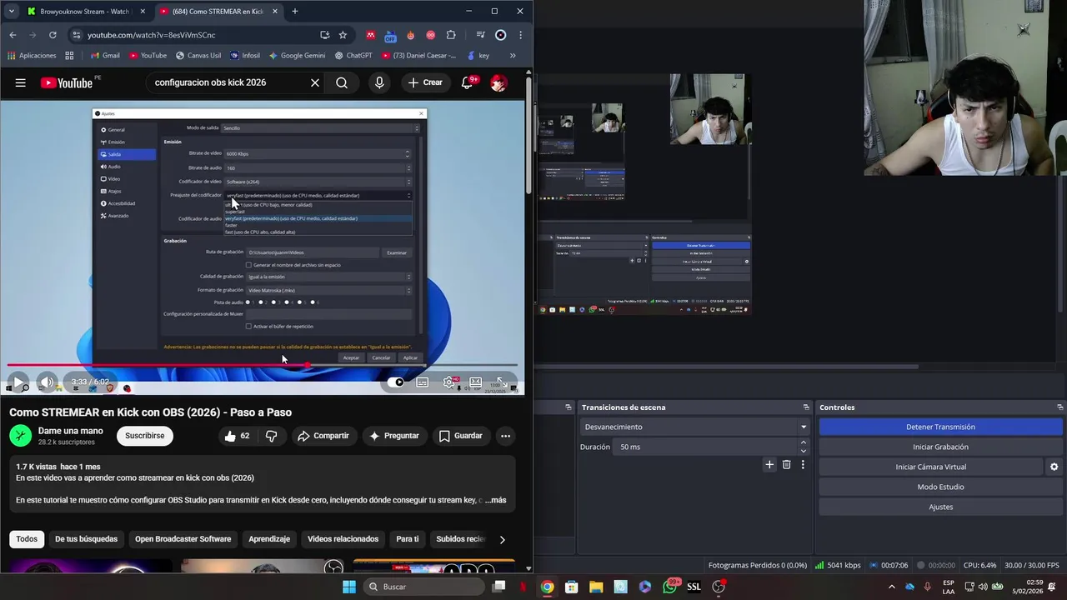Start recording with Iniciar Grabación
The height and width of the screenshot is (600, 1067).
(940, 447)
